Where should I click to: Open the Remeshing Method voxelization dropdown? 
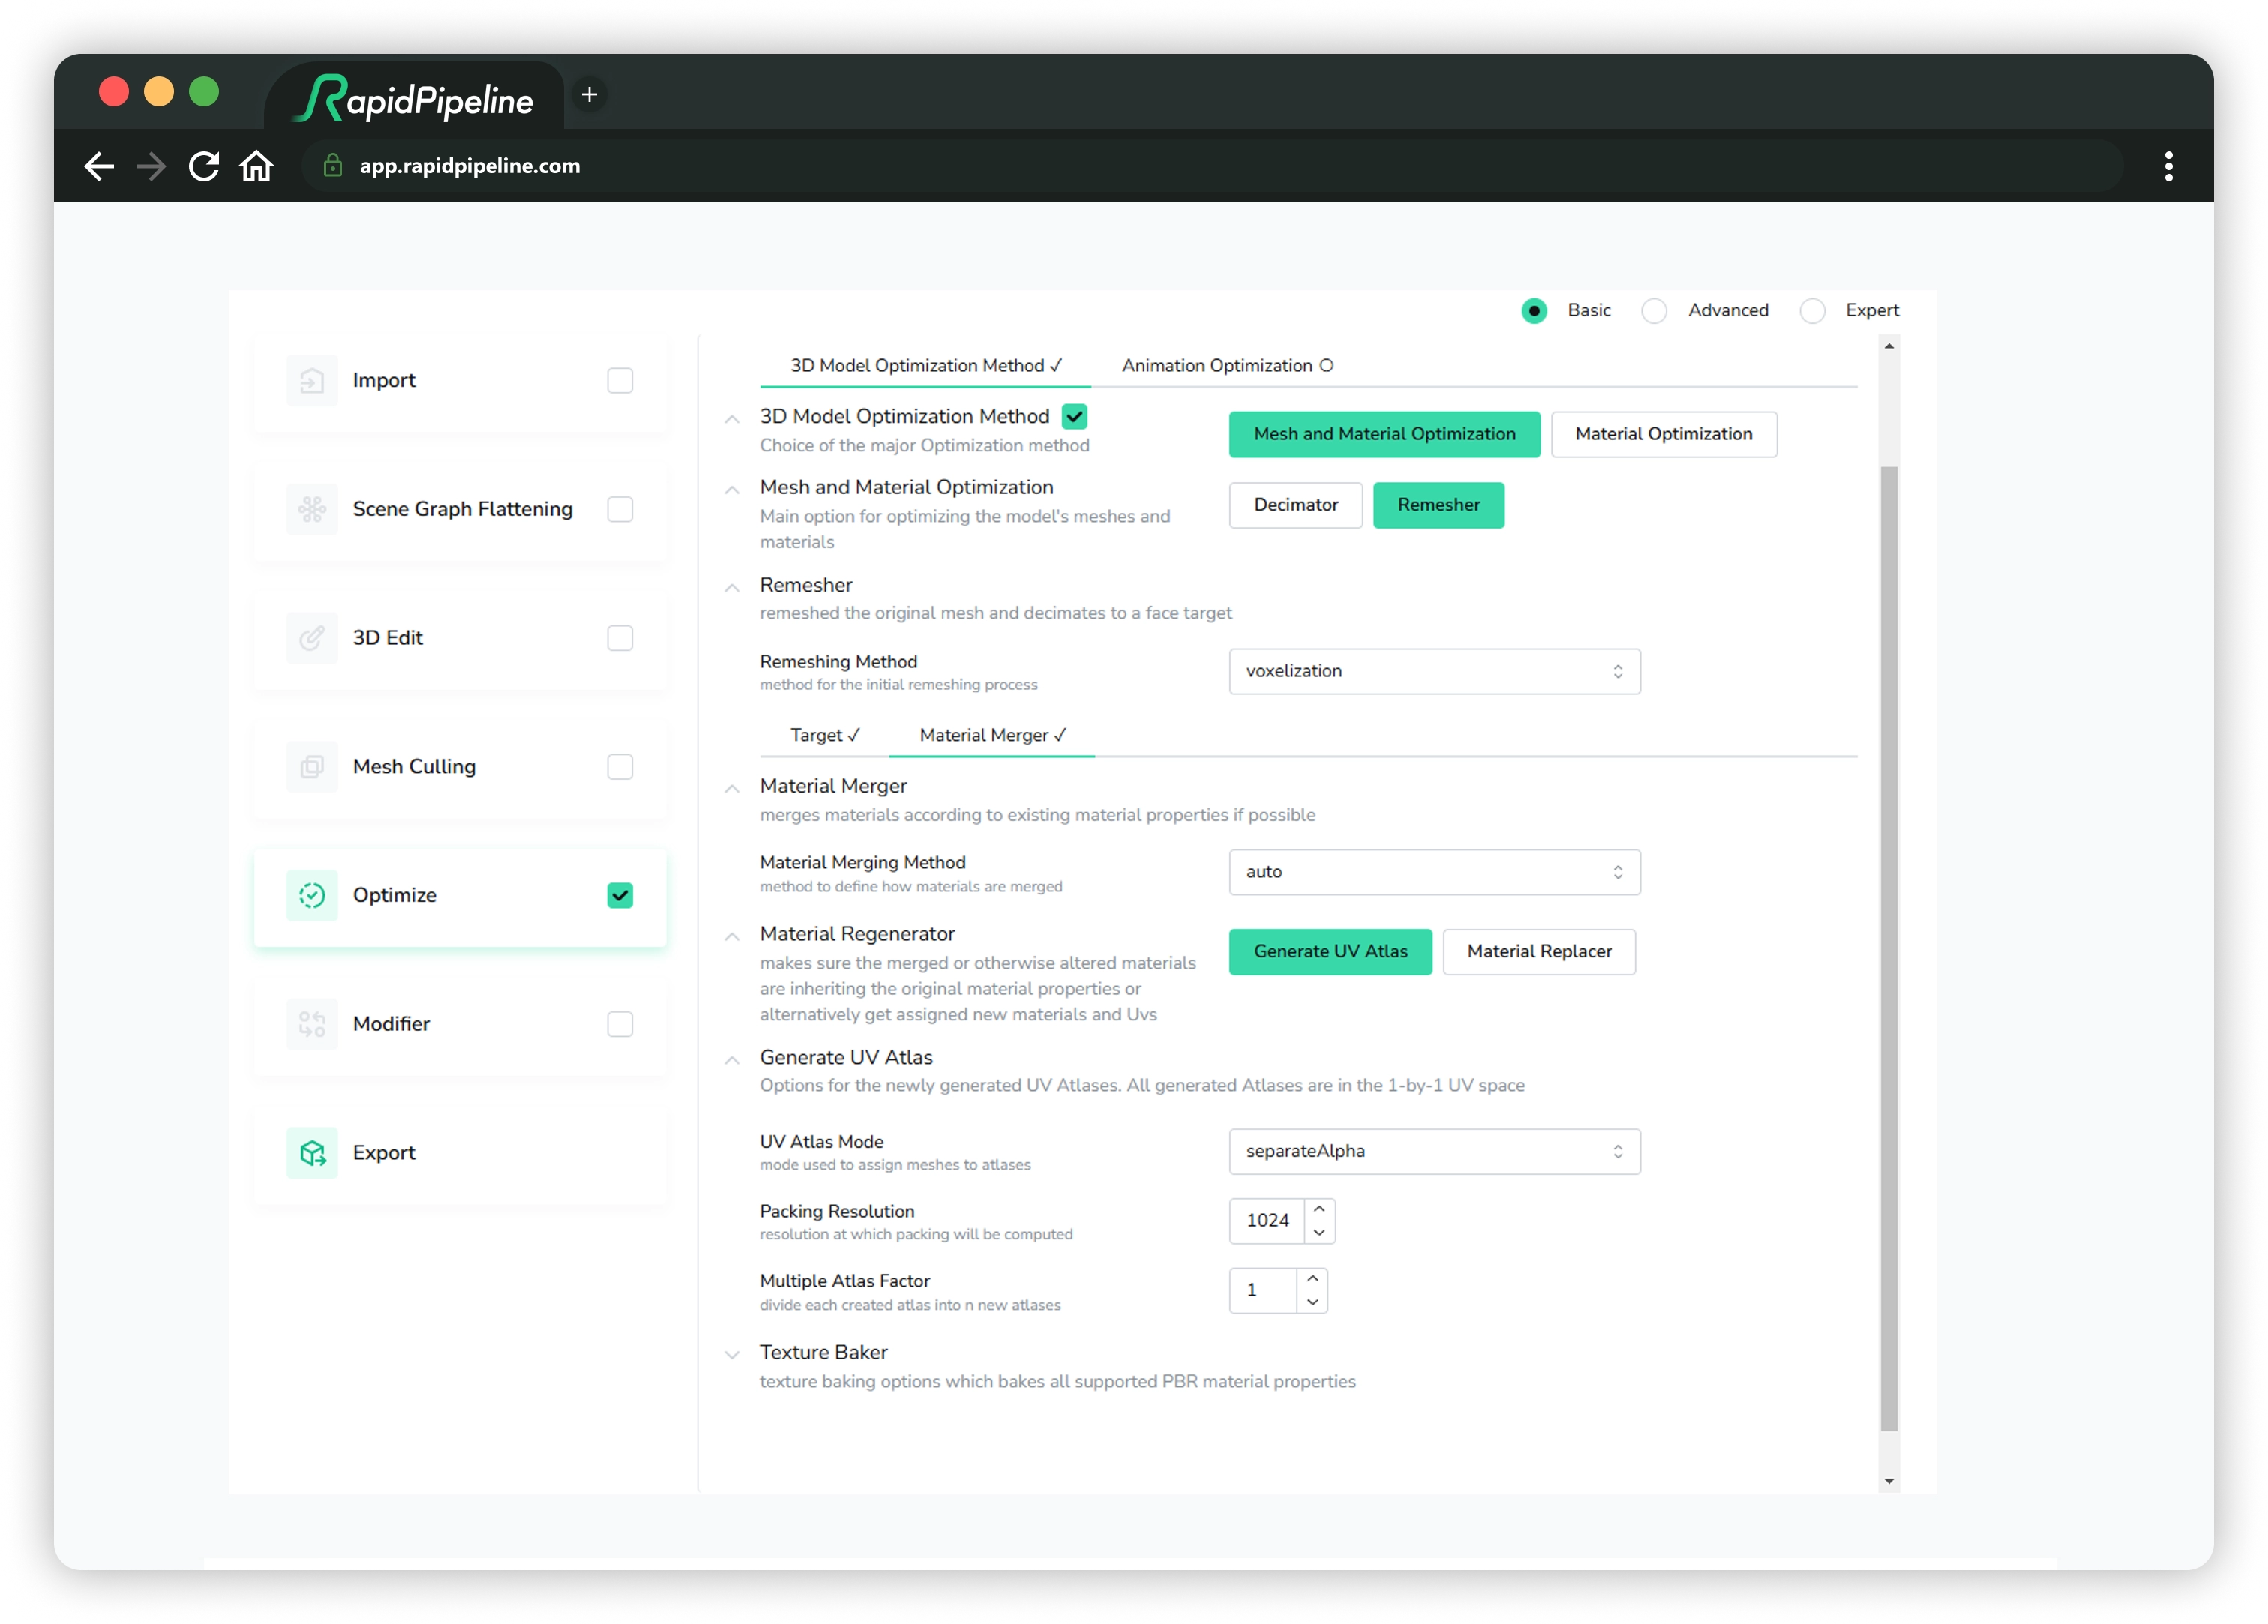[1434, 672]
